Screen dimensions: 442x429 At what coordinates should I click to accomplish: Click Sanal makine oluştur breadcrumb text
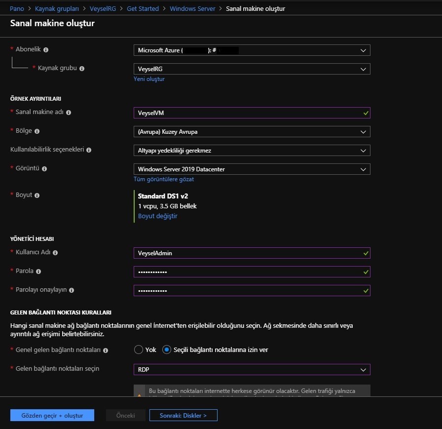point(256,9)
